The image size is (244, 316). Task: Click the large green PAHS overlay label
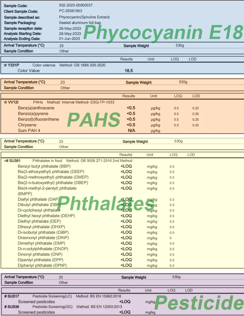click(93, 120)
